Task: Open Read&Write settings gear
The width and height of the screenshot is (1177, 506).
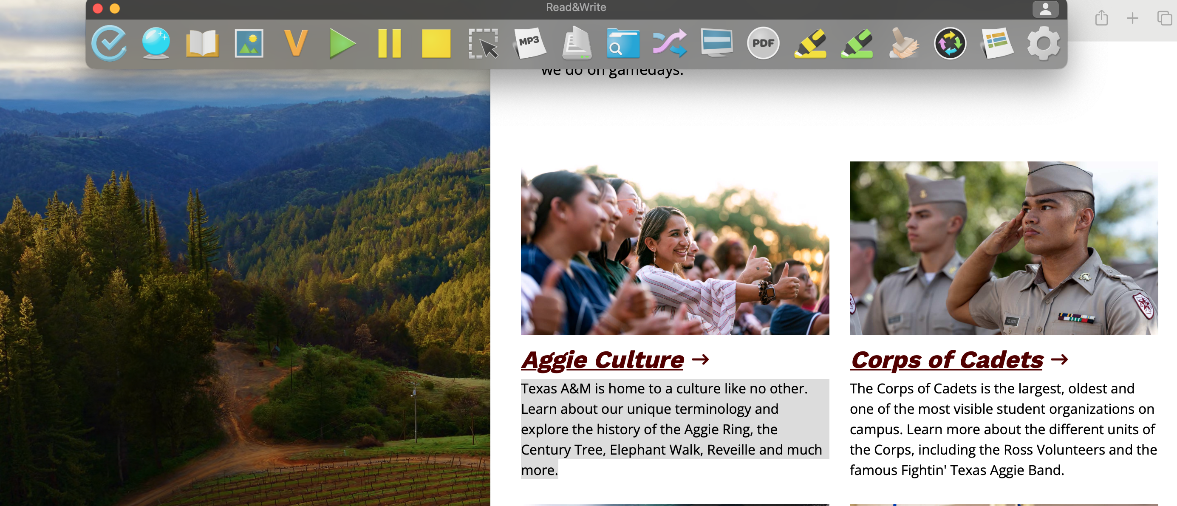Action: [x=1044, y=43]
